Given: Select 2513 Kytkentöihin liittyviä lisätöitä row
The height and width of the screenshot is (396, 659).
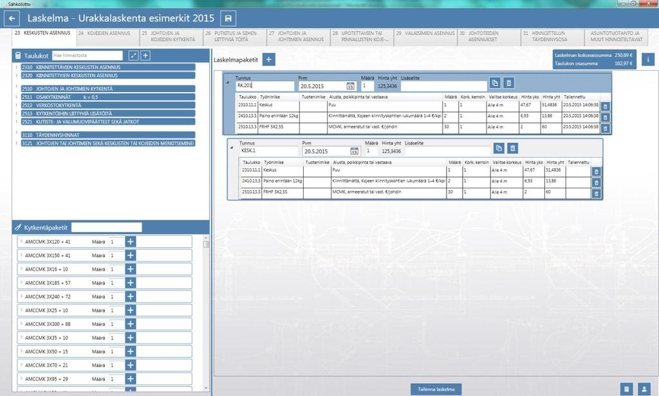Looking at the screenshot, I should [108, 113].
